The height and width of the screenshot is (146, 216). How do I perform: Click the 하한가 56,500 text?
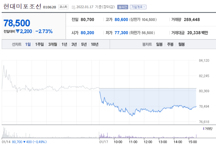point(142,33)
